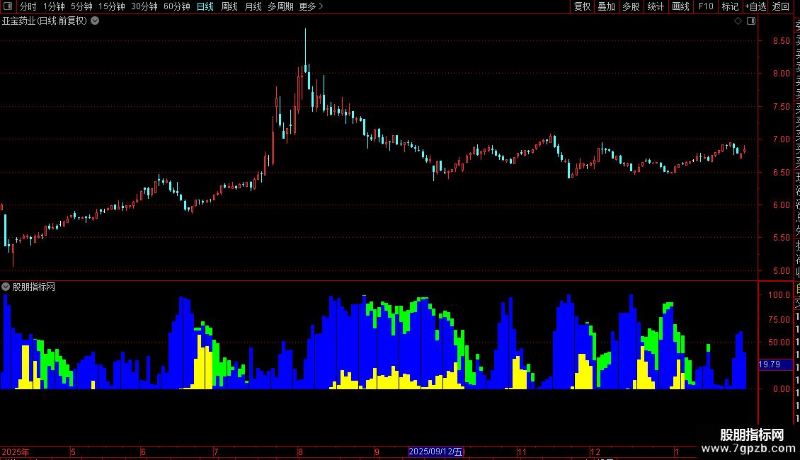Click month 9 on the time axis
Screen dimensions: 800x460
coord(377,452)
